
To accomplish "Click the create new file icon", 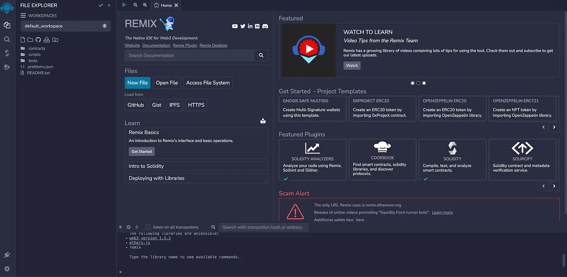I will 23,40.
